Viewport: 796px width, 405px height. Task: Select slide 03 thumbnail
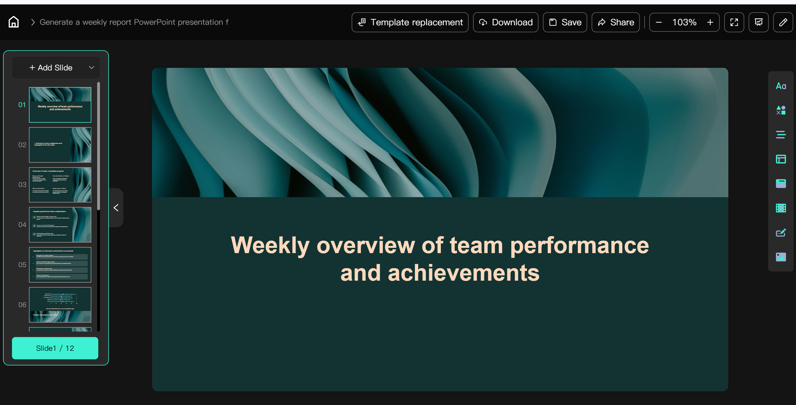coord(60,185)
